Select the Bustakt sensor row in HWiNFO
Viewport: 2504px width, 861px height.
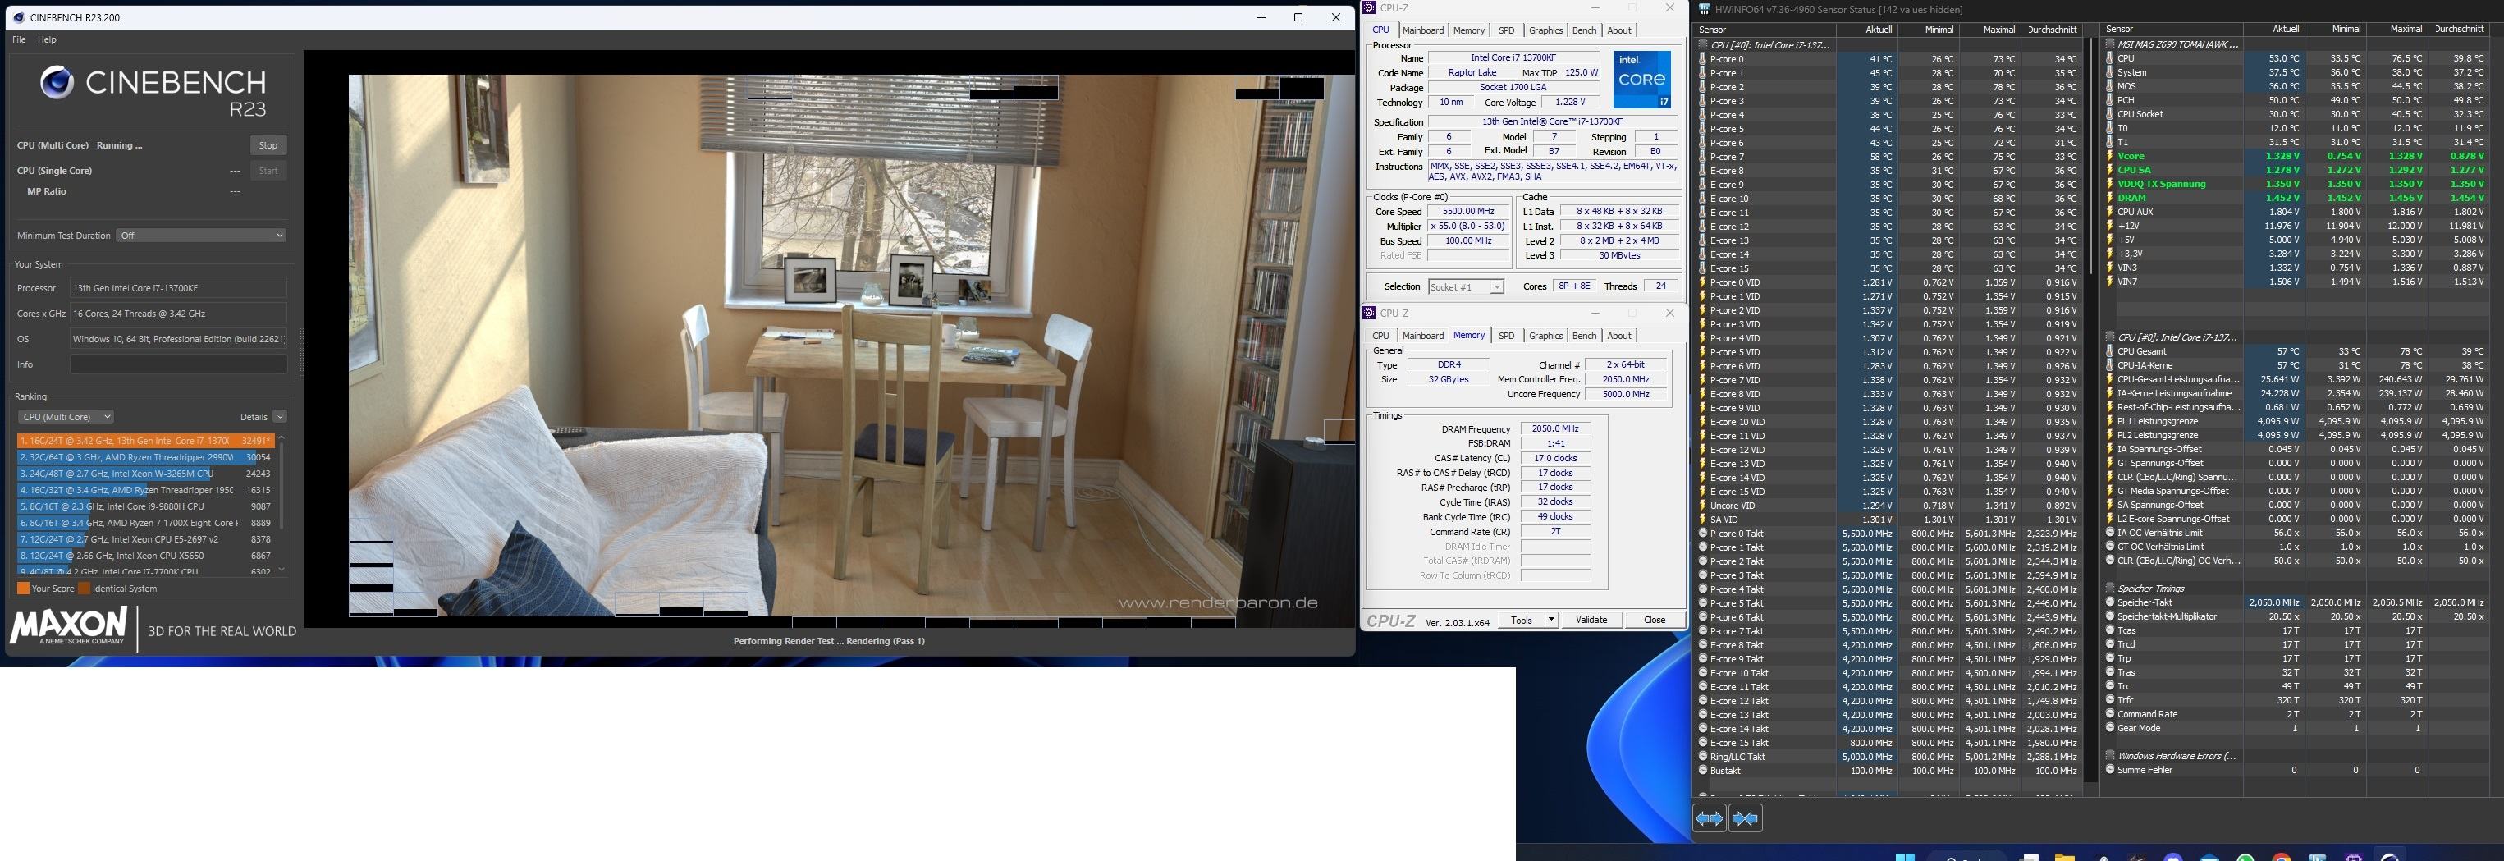1888,771
